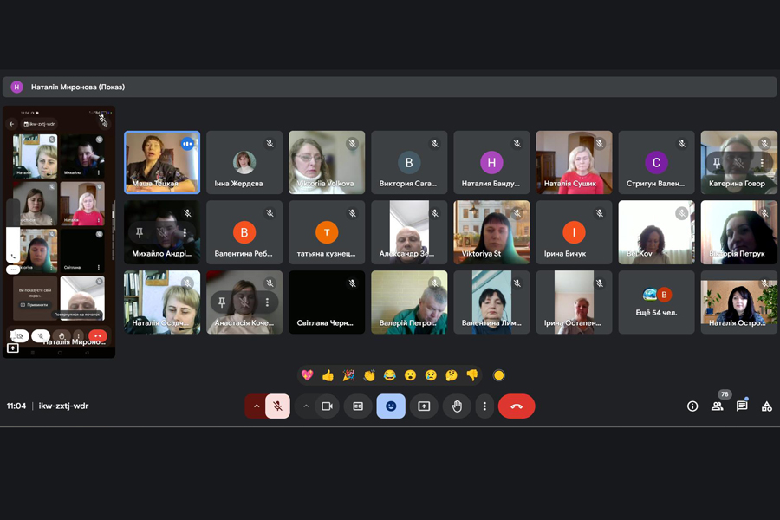This screenshot has height=520, width=780.
Task: Click the Ещё 54 чел. tile
Action: (x=656, y=302)
